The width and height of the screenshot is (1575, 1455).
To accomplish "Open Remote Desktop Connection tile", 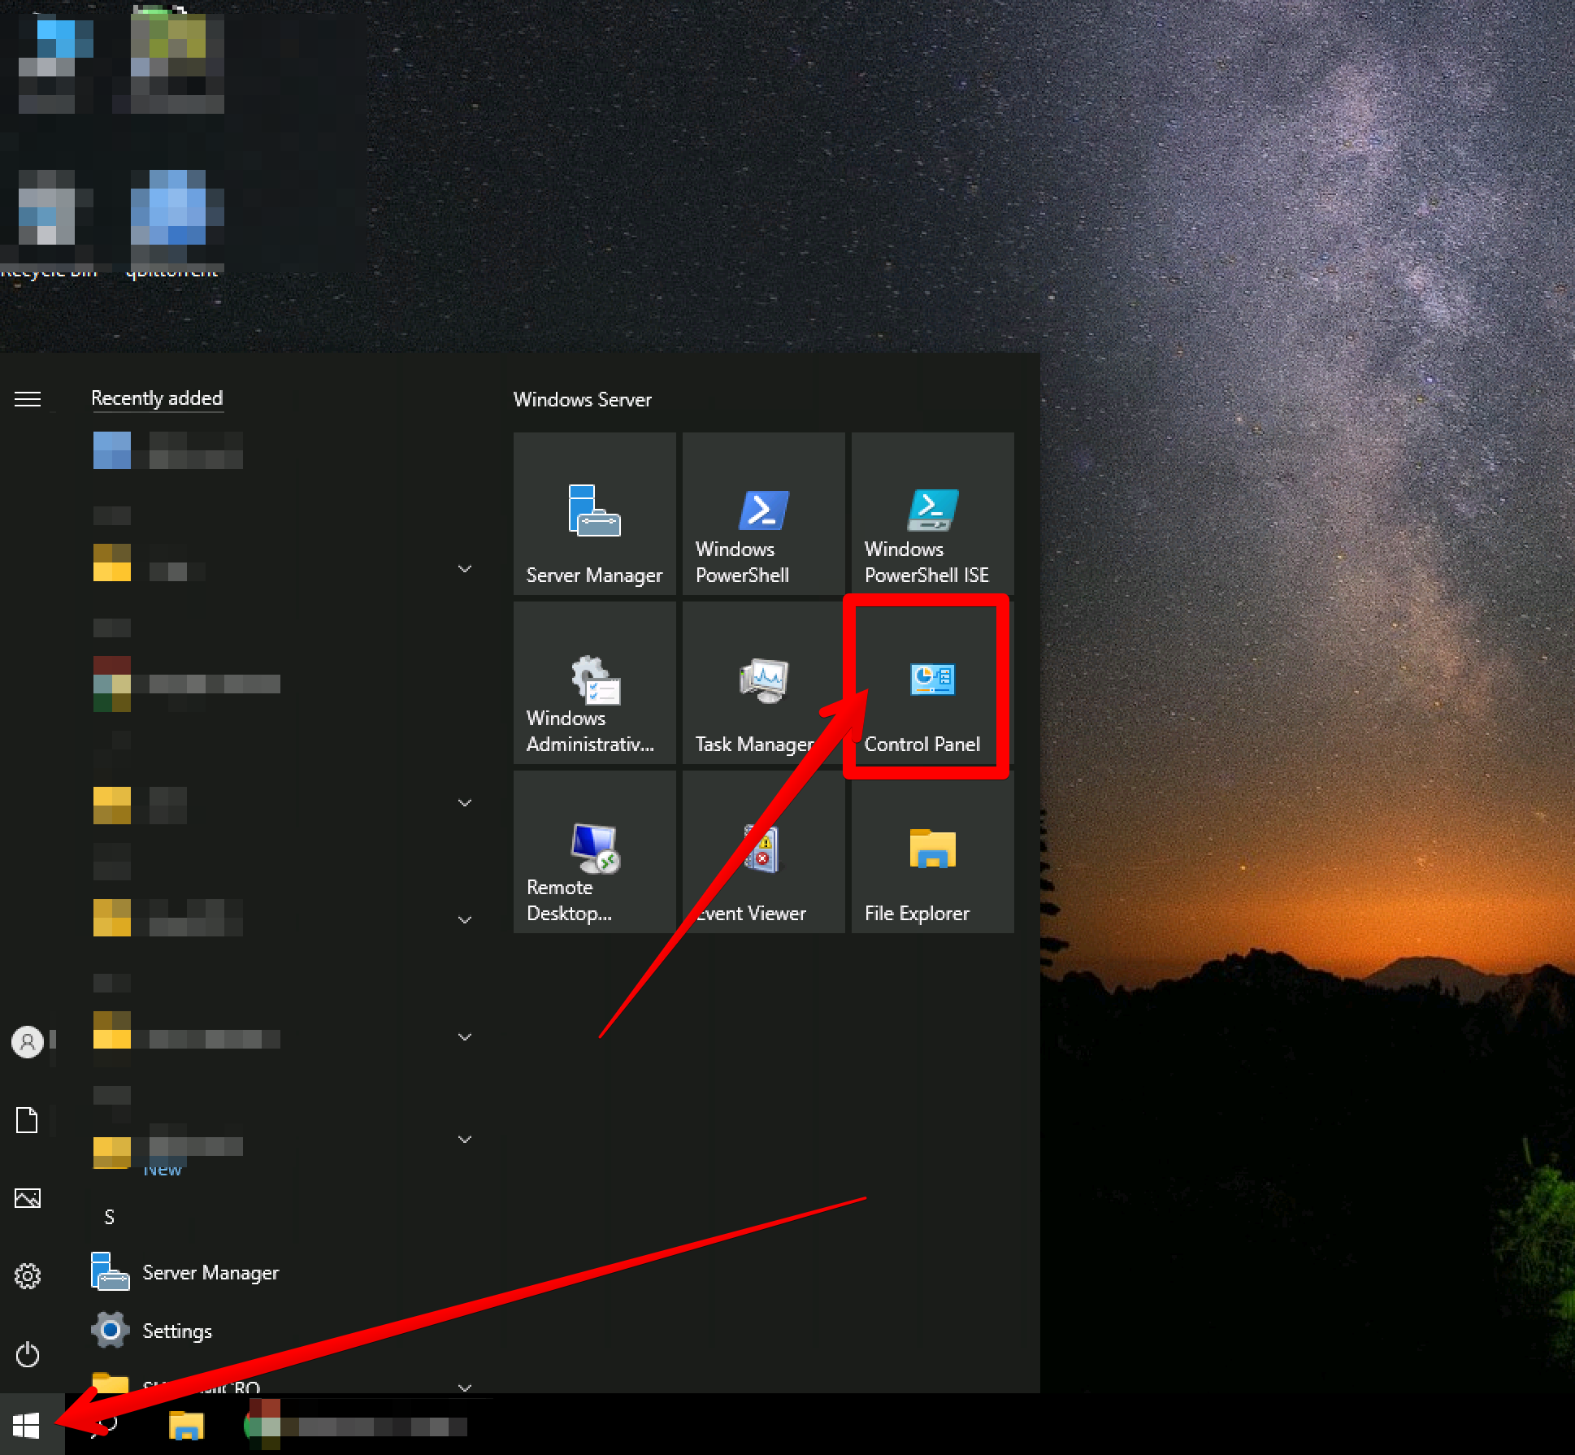I will [594, 852].
